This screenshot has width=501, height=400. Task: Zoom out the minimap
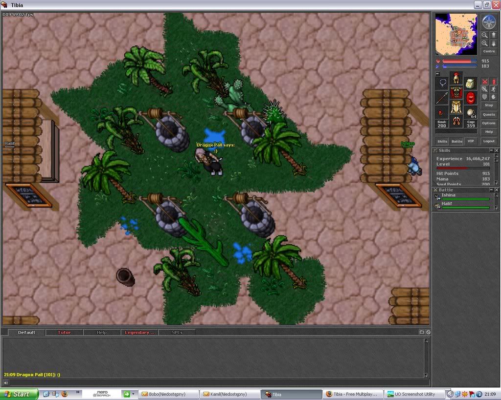(x=485, y=35)
